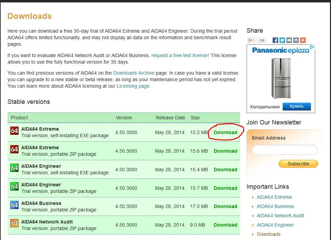Click the AIDA64 Extreme ZIP package icon

point(14,149)
